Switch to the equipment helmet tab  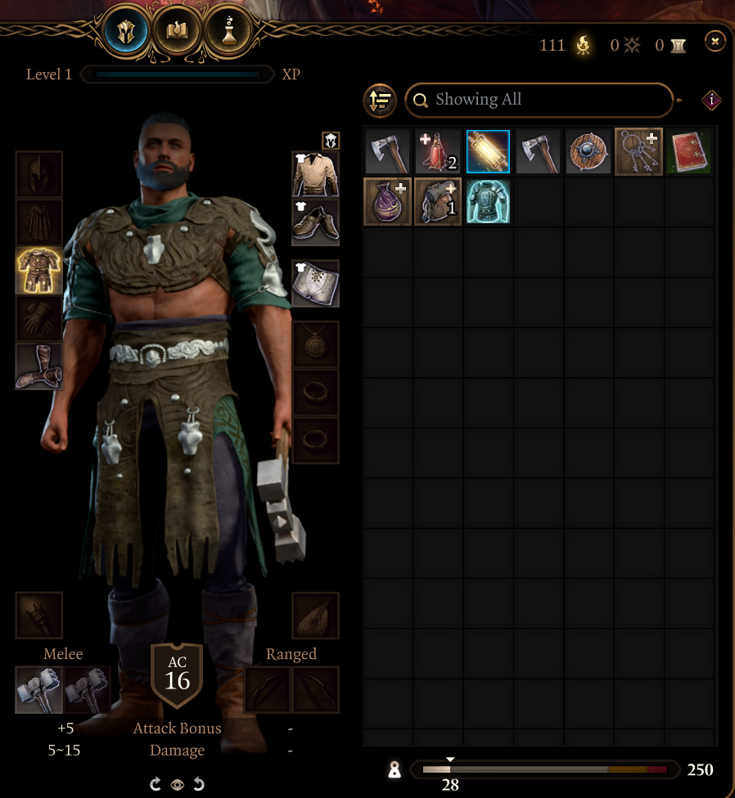[x=125, y=32]
